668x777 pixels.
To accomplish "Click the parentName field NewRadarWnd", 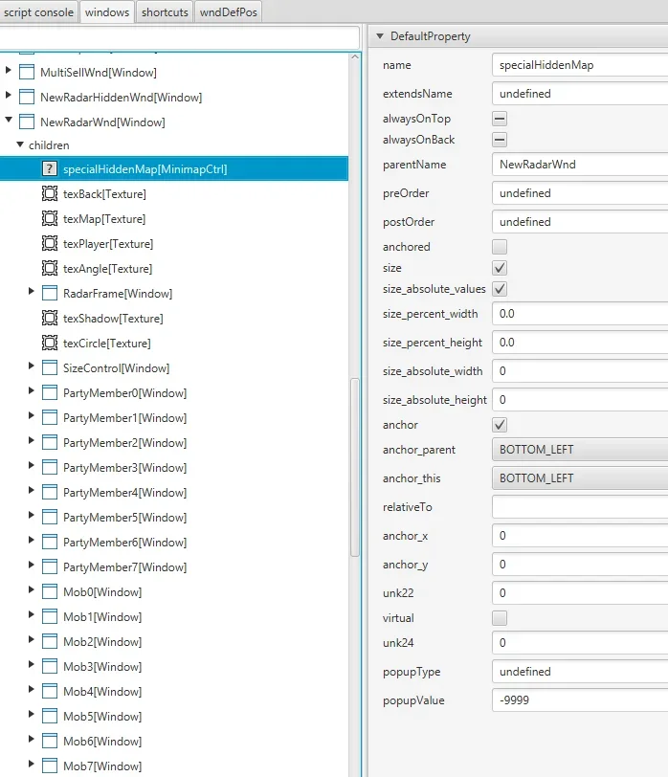I will (x=580, y=165).
